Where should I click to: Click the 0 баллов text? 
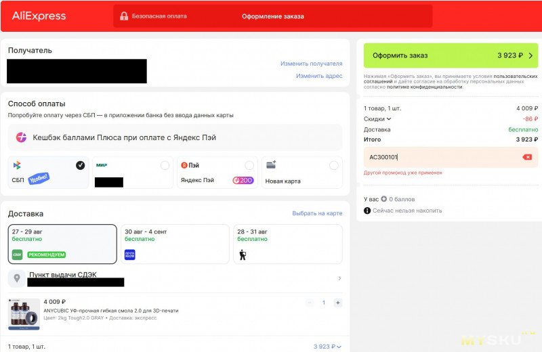402,199
